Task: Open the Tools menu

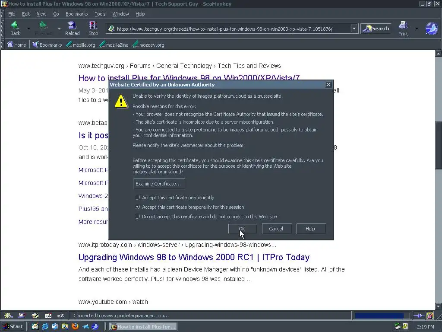Action: 100,14
